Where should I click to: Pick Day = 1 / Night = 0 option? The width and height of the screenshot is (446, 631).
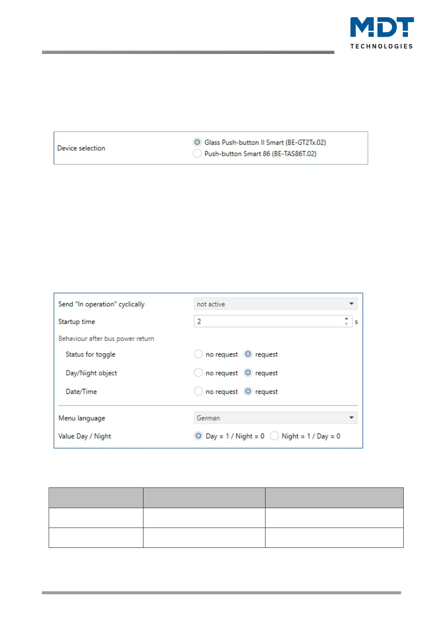tap(198, 436)
